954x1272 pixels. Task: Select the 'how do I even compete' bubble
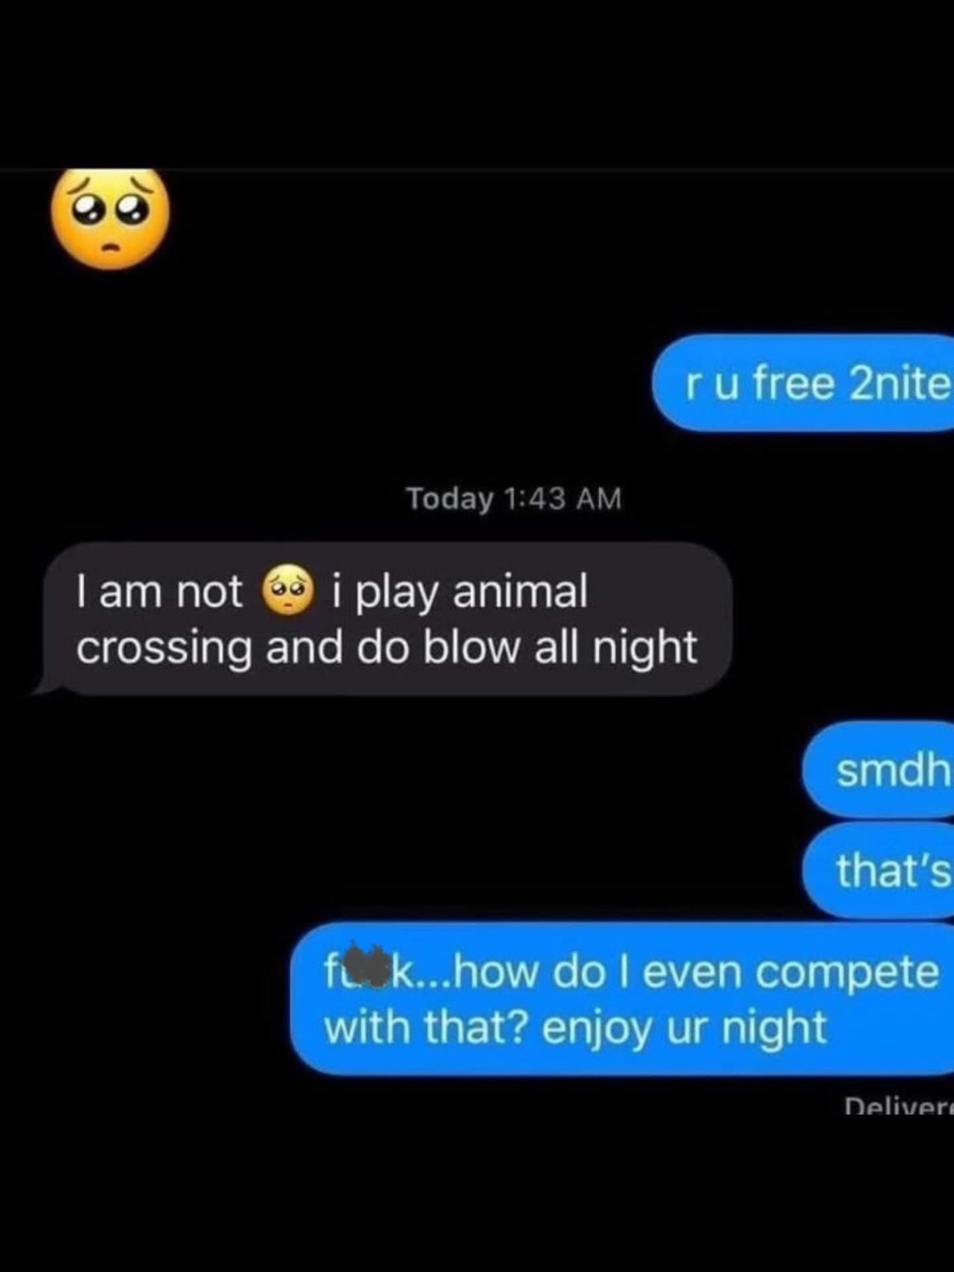pos(622,998)
